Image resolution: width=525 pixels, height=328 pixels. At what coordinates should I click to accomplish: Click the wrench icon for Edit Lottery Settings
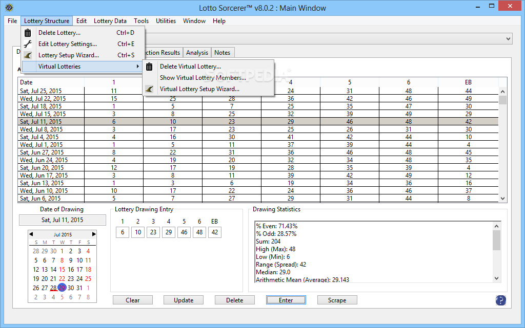(x=28, y=44)
